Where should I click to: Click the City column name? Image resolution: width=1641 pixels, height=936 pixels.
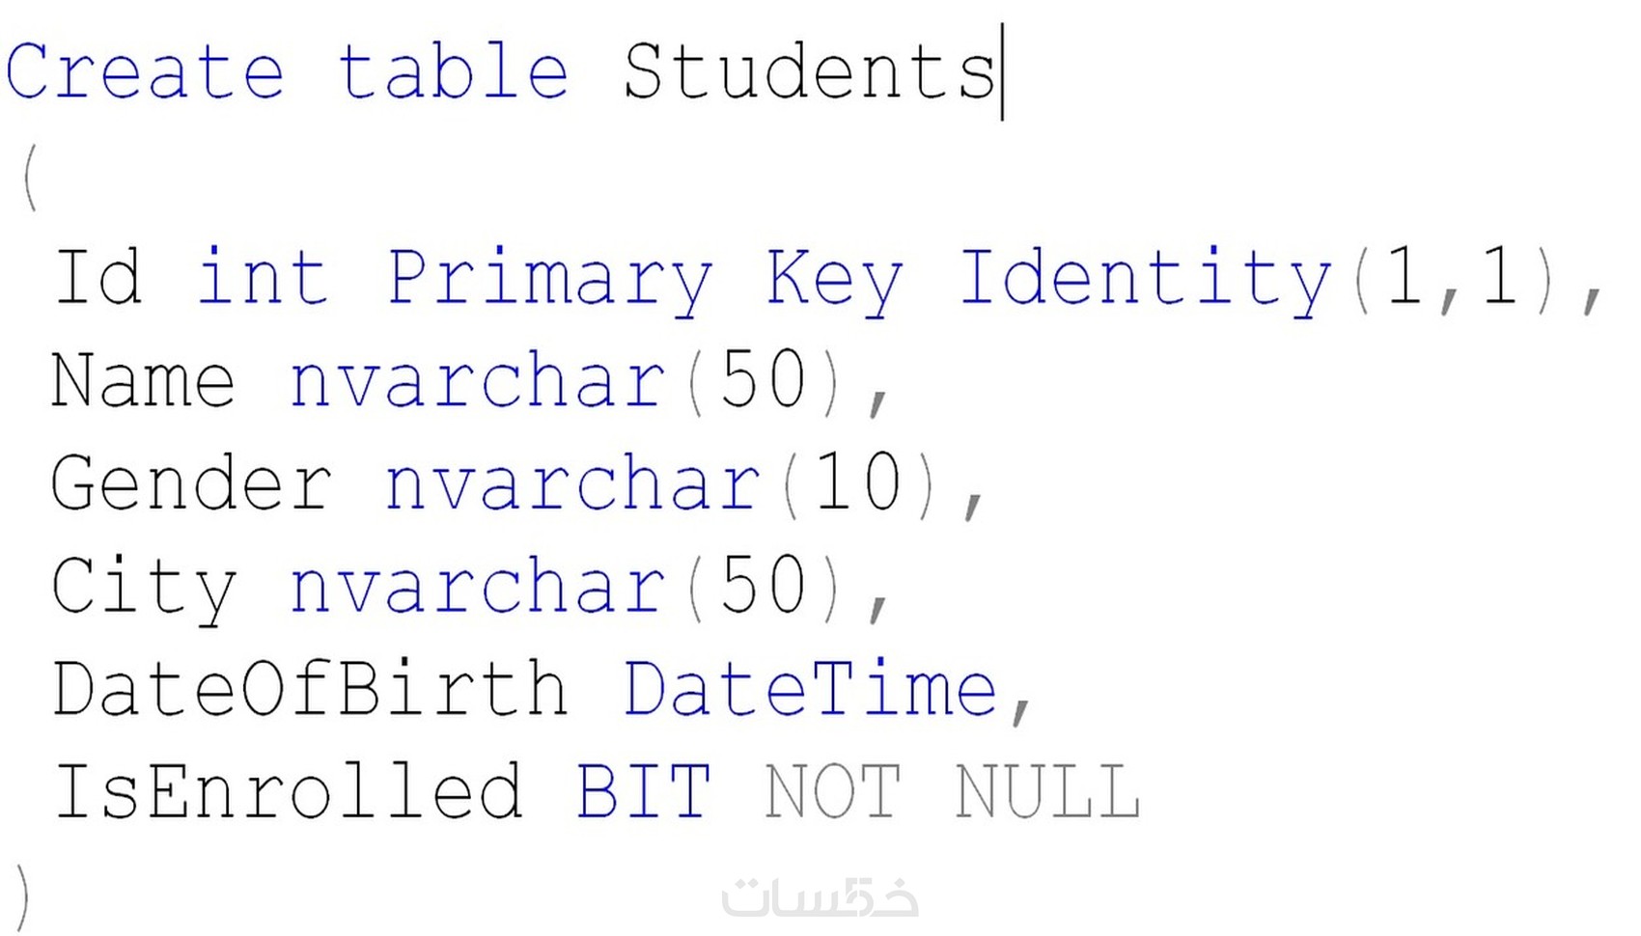[144, 587]
